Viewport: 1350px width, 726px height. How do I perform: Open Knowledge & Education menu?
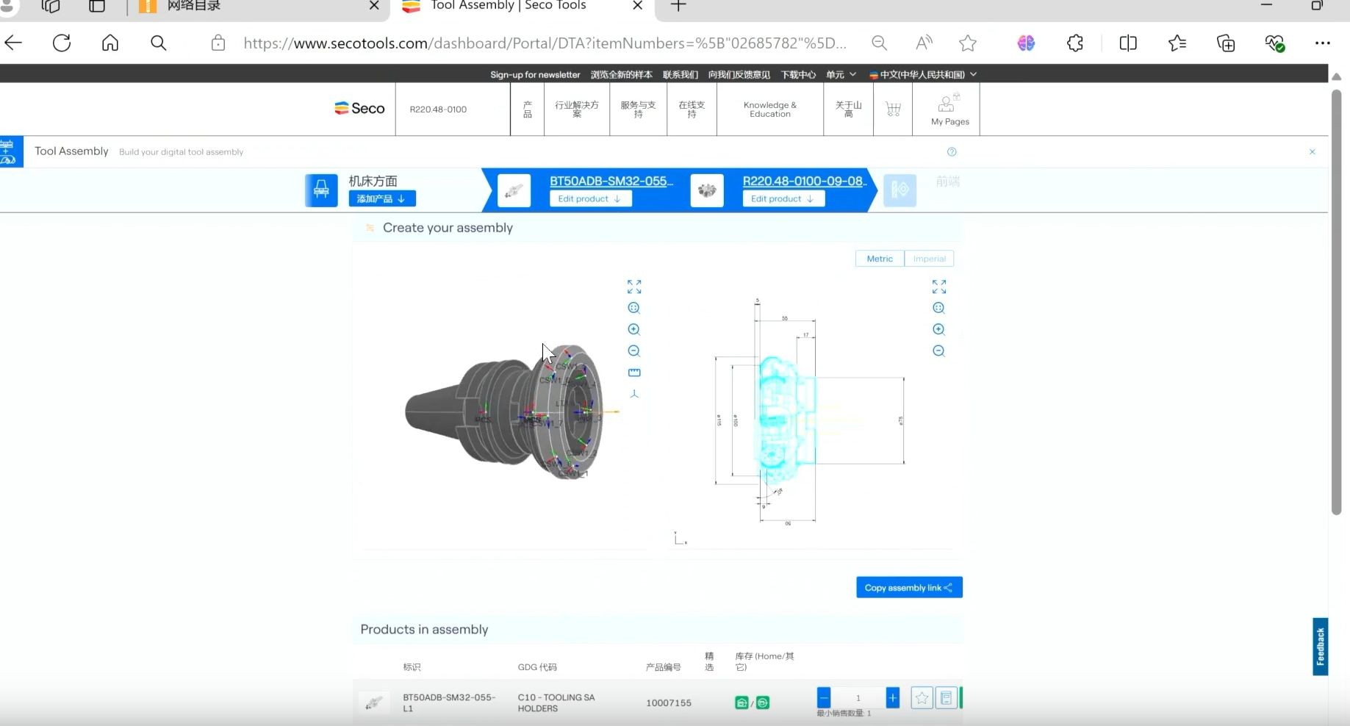click(x=770, y=109)
